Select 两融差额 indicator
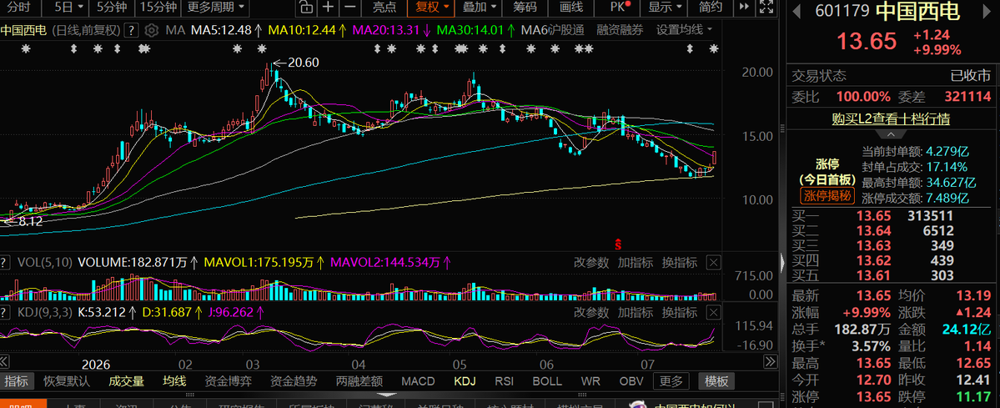This screenshot has width=1000, height=408. click(x=359, y=382)
